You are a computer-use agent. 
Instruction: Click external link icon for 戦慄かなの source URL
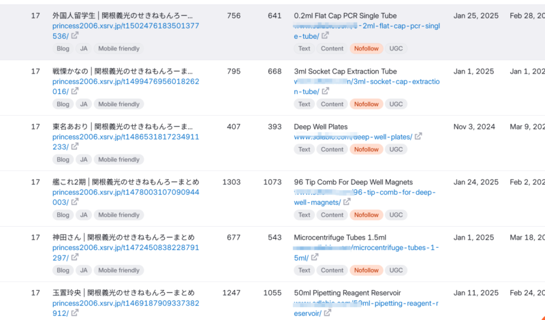point(75,92)
